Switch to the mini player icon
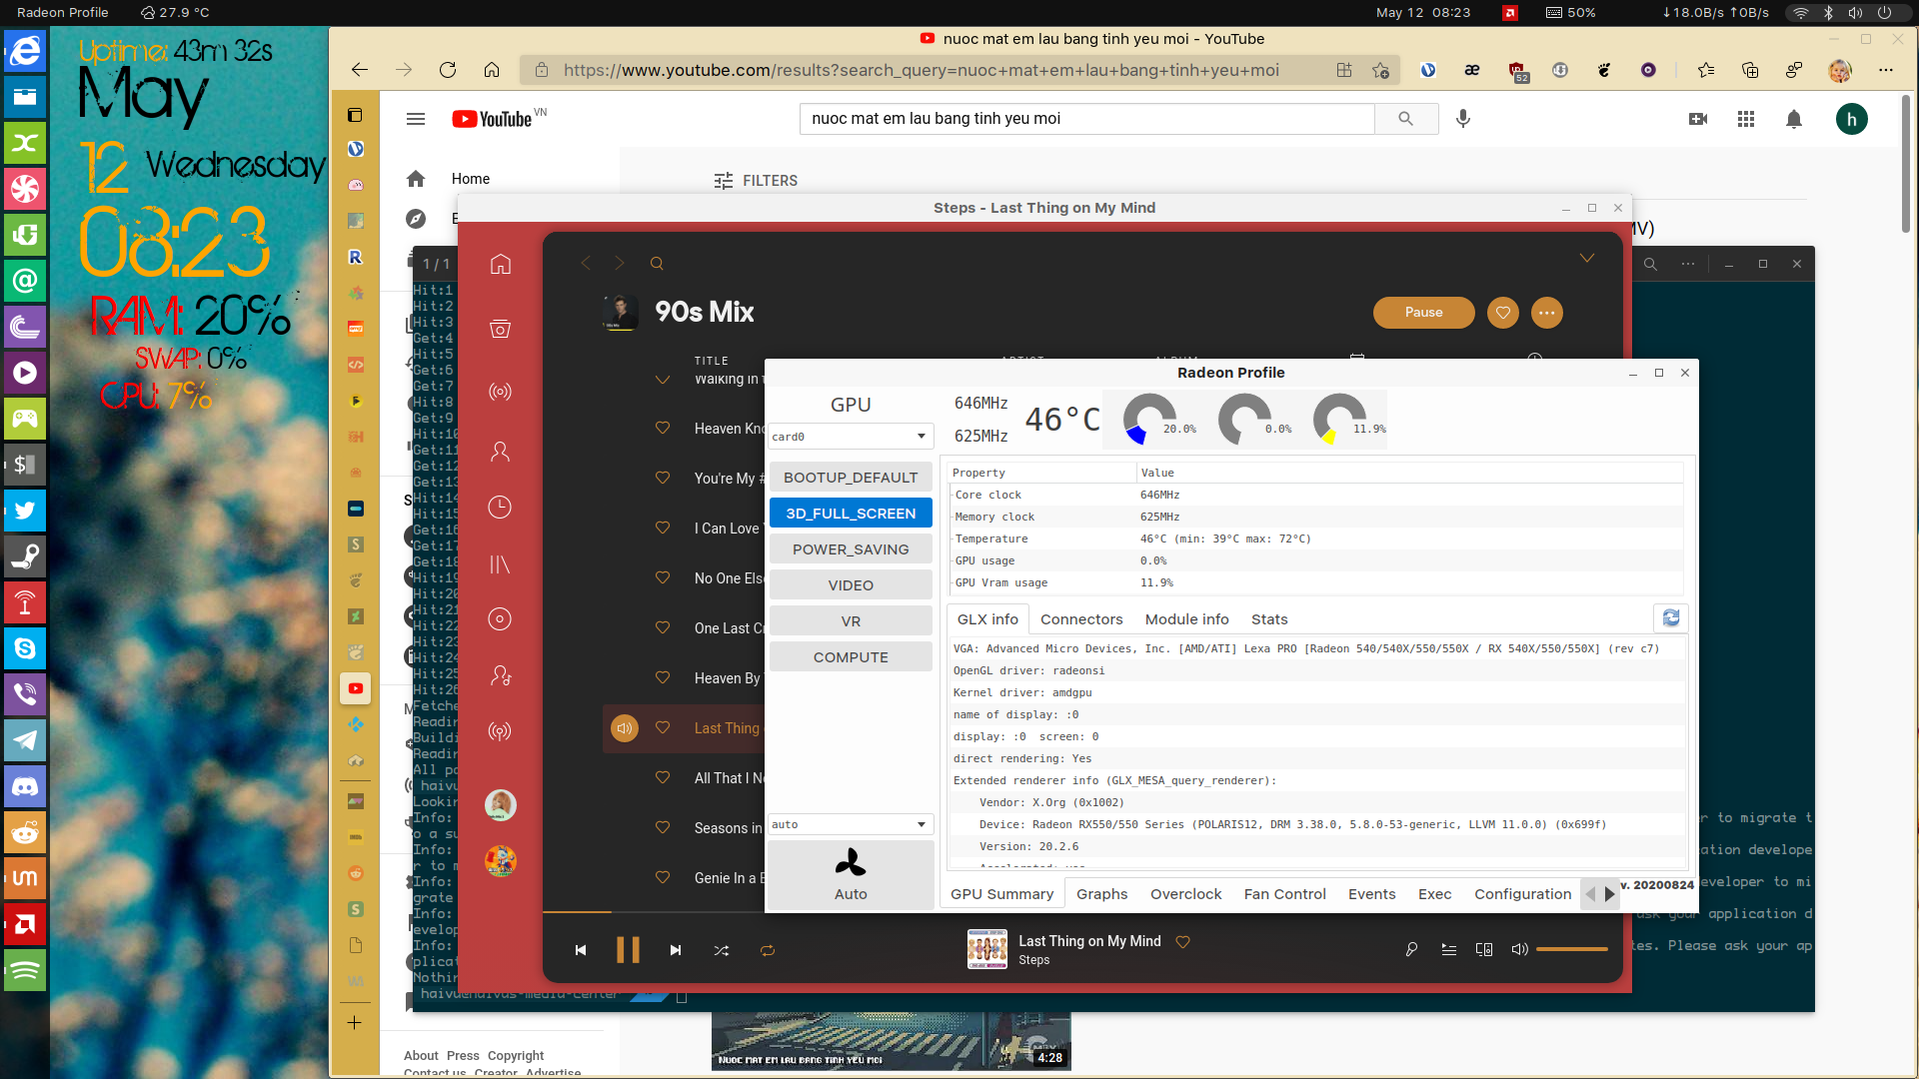Viewport: 1919px width, 1079px height. [x=1484, y=950]
